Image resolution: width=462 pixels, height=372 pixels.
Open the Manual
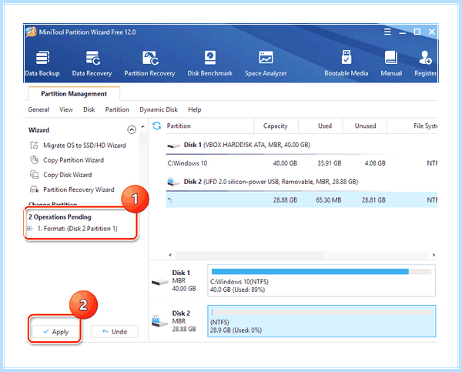point(391,63)
